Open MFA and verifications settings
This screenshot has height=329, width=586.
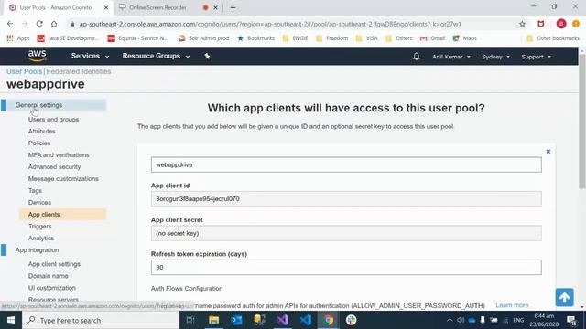click(59, 155)
